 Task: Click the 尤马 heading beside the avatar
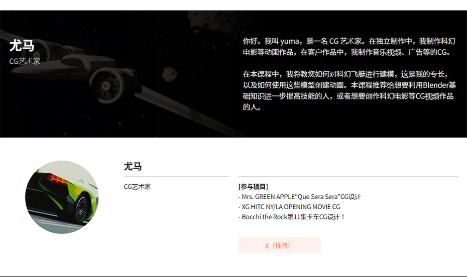(133, 166)
